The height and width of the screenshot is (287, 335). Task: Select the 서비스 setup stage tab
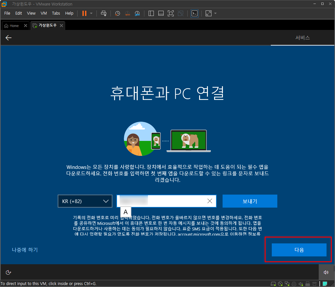[302, 38]
